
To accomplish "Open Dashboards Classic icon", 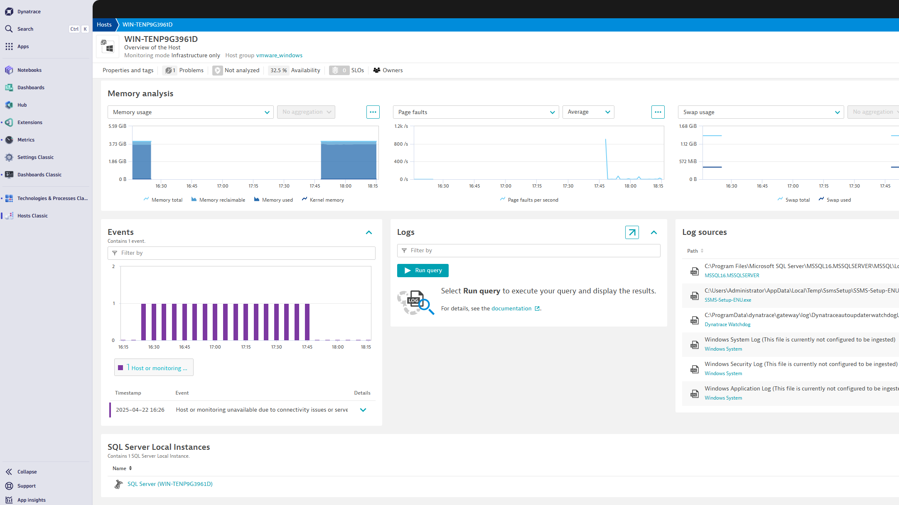I will tap(9, 175).
